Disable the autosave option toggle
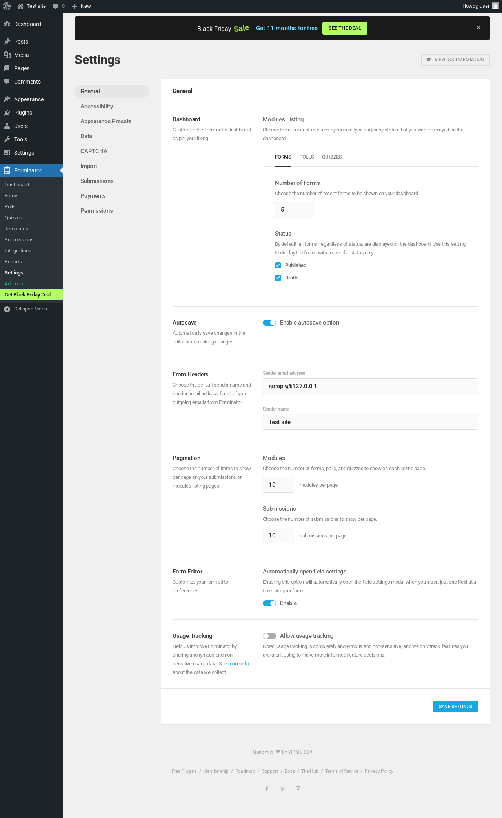This screenshot has width=502, height=818. pos(269,323)
